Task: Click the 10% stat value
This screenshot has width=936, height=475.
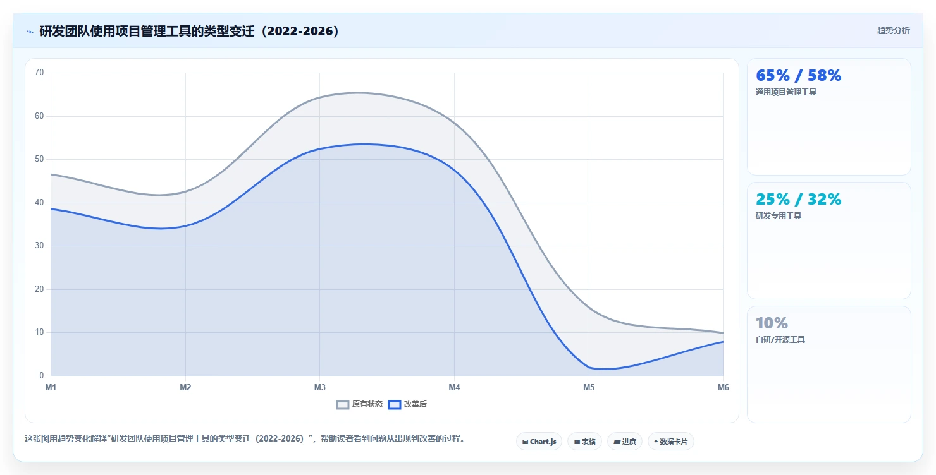Action: click(x=772, y=323)
